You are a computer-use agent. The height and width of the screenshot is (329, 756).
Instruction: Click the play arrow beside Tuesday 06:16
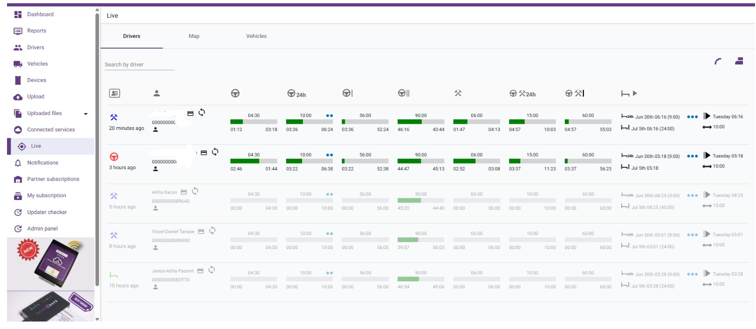point(707,116)
